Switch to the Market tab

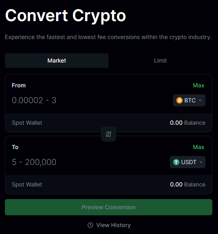coord(57,61)
